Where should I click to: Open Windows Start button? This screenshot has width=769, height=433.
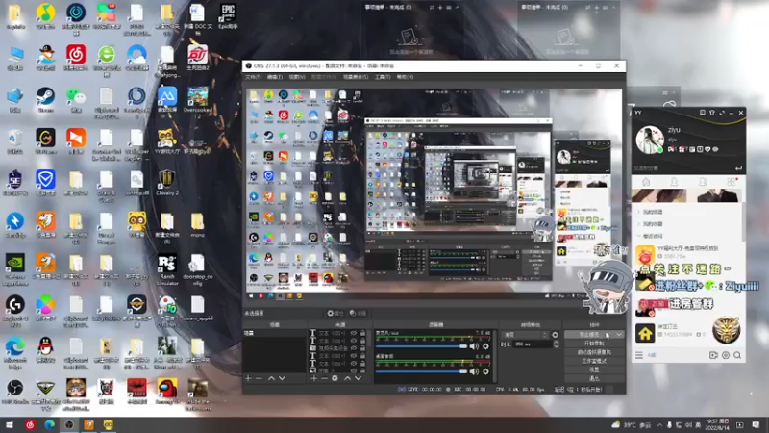pos(9,424)
